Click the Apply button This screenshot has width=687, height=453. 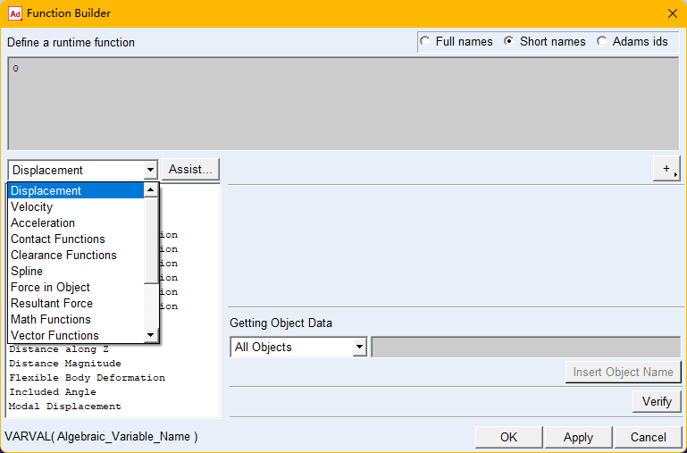pyautogui.click(x=578, y=437)
